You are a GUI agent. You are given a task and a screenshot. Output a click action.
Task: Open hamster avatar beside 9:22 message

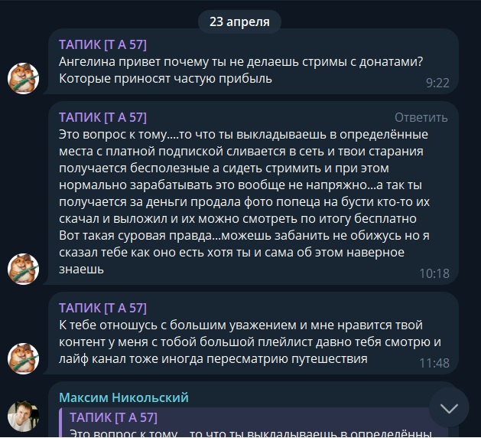(x=23, y=78)
